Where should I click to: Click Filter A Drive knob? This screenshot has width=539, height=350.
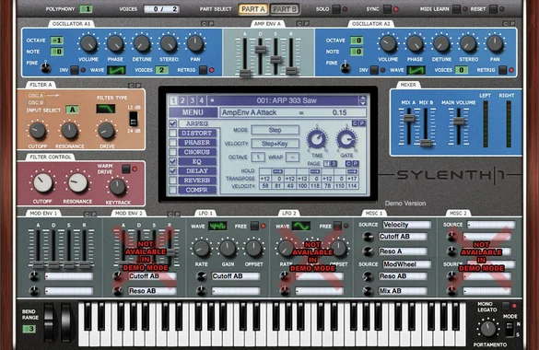[107, 131]
